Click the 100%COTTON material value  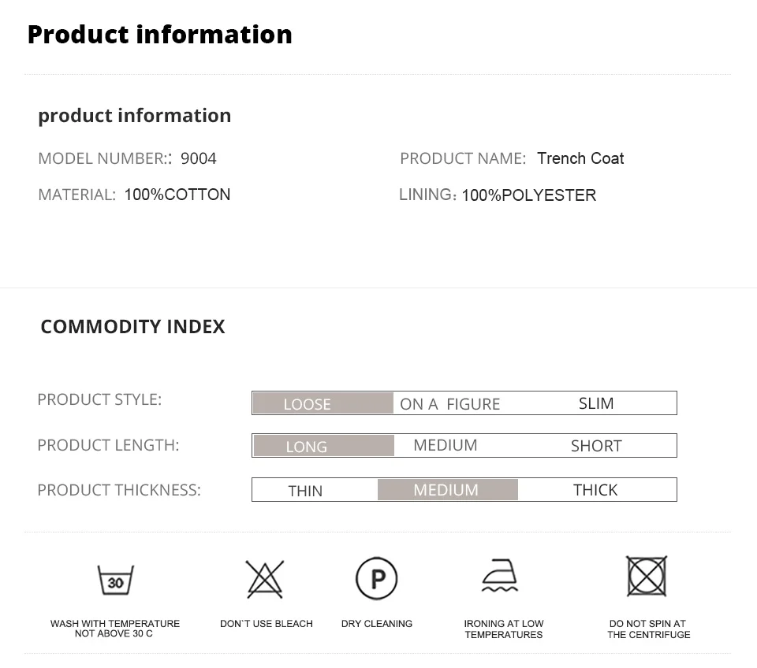(x=177, y=195)
